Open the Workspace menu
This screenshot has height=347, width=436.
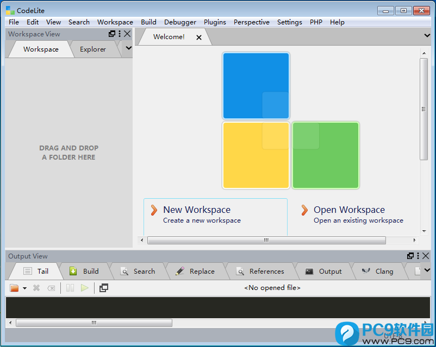115,22
